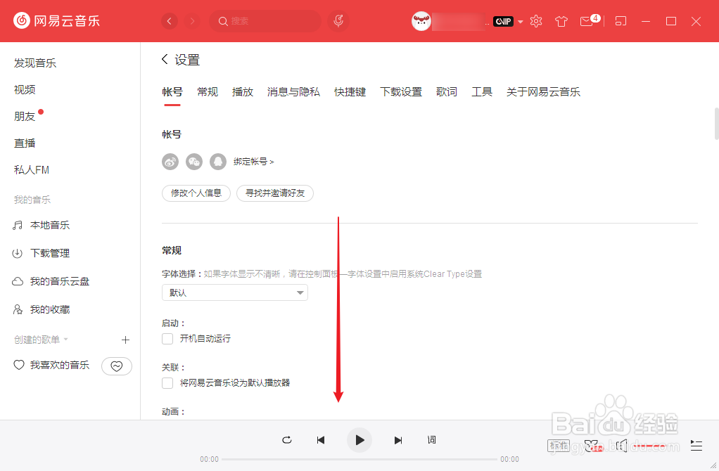Skip to next track

pos(398,440)
